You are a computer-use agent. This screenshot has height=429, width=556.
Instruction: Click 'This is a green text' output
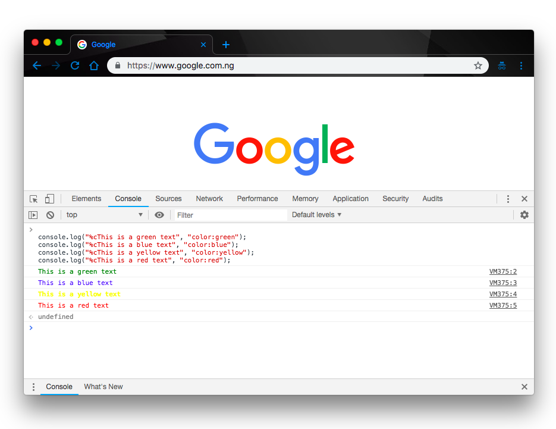(x=77, y=271)
